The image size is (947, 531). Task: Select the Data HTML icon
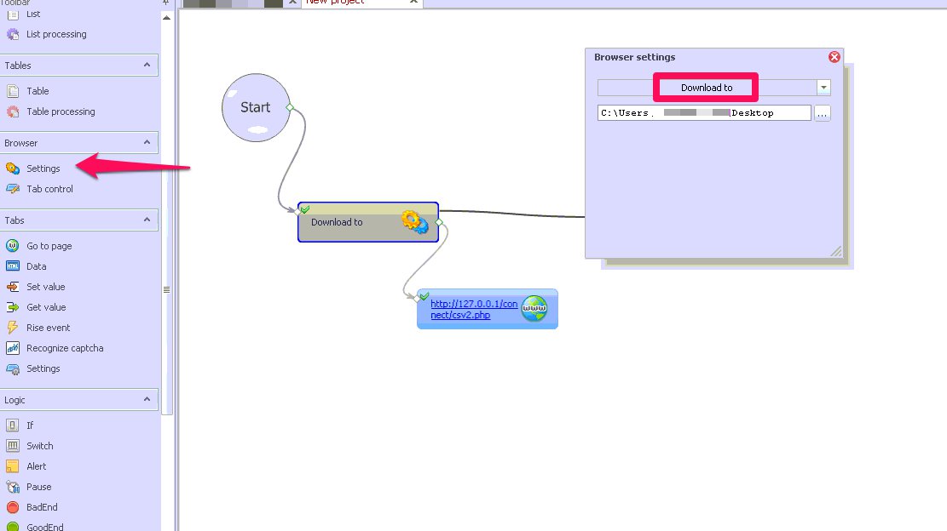pyautogui.click(x=13, y=266)
